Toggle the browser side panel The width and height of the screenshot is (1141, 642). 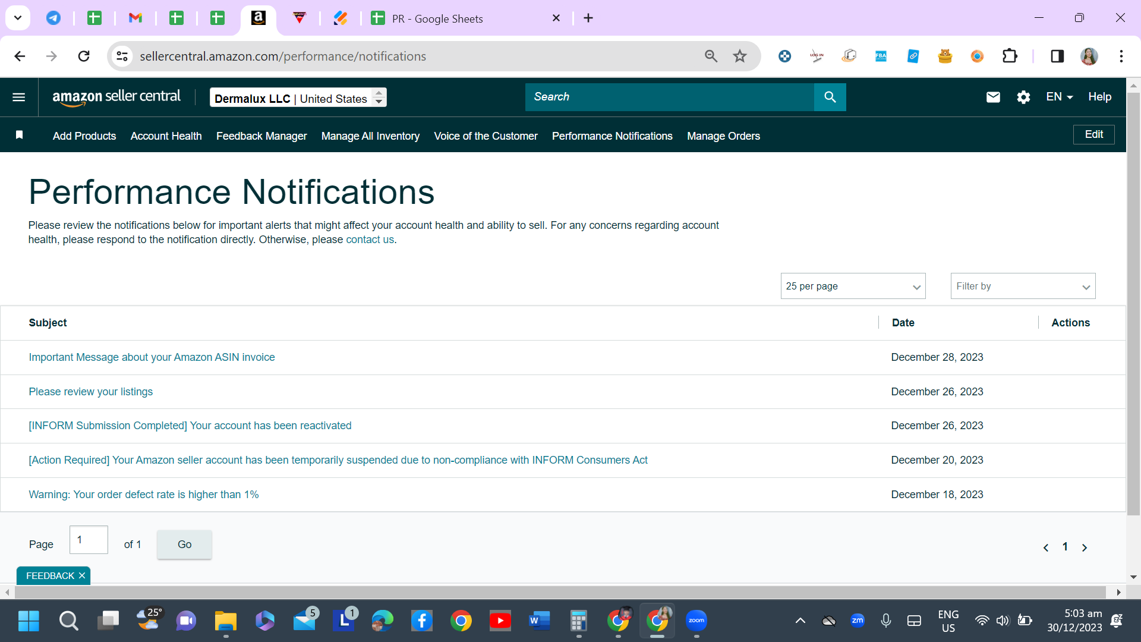[1057, 56]
